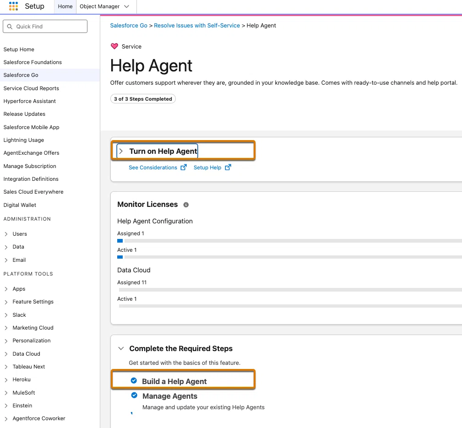The height and width of the screenshot is (428, 462).
Task: Click Help Agent Configuration Active progress bar
Action: [x=290, y=257]
